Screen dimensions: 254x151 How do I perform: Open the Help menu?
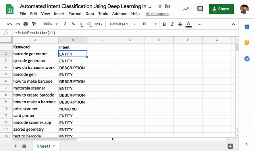135,14
